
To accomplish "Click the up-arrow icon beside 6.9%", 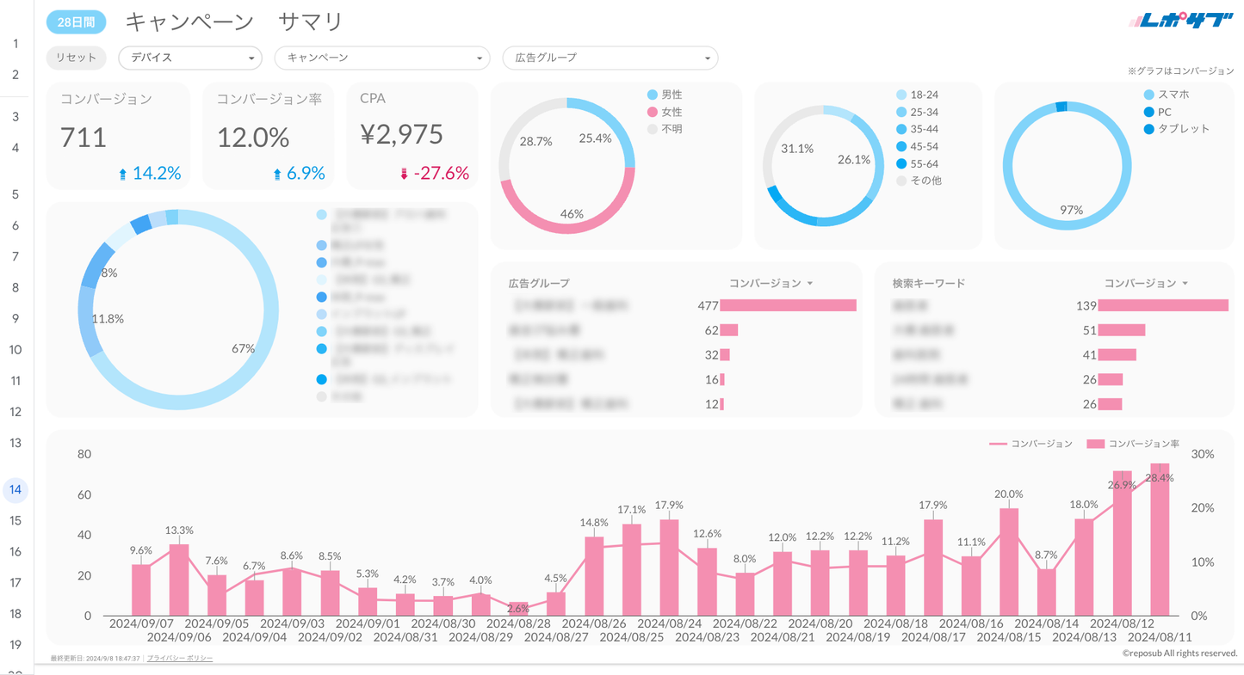I will tap(276, 174).
